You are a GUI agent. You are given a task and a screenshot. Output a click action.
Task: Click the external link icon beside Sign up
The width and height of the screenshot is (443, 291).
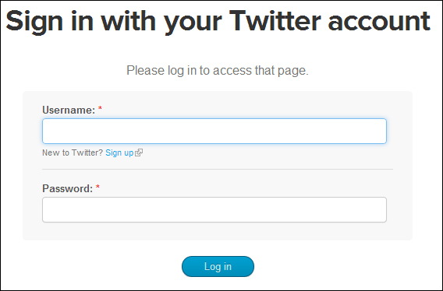[x=139, y=153]
